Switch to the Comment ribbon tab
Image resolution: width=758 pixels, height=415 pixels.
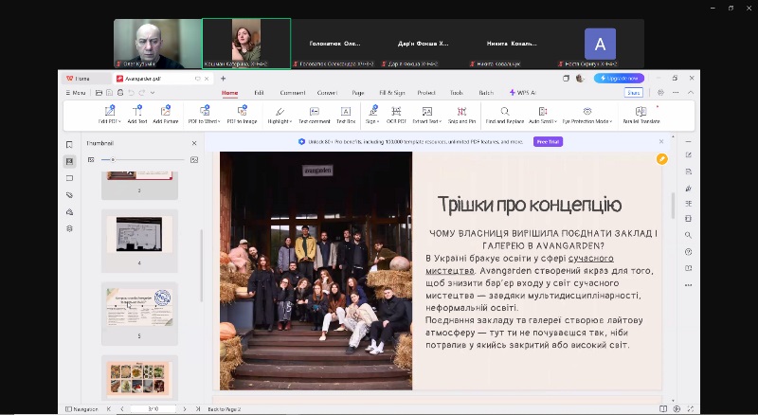coord(292,93)
